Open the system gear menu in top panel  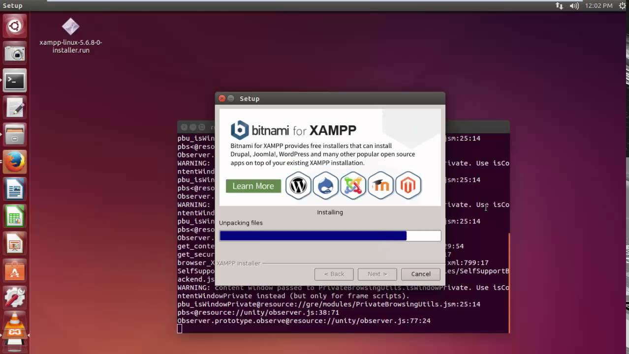(x=623, y=5)
